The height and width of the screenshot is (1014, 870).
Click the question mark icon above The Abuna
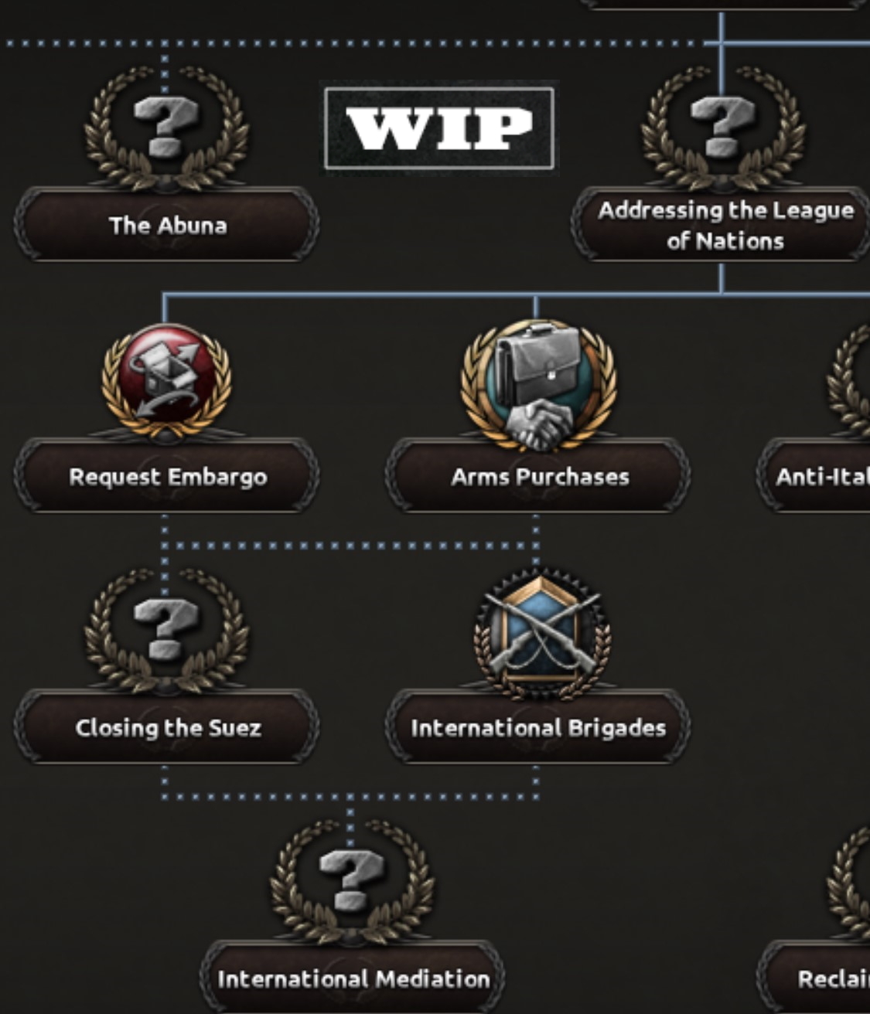(x=166, y=128)
